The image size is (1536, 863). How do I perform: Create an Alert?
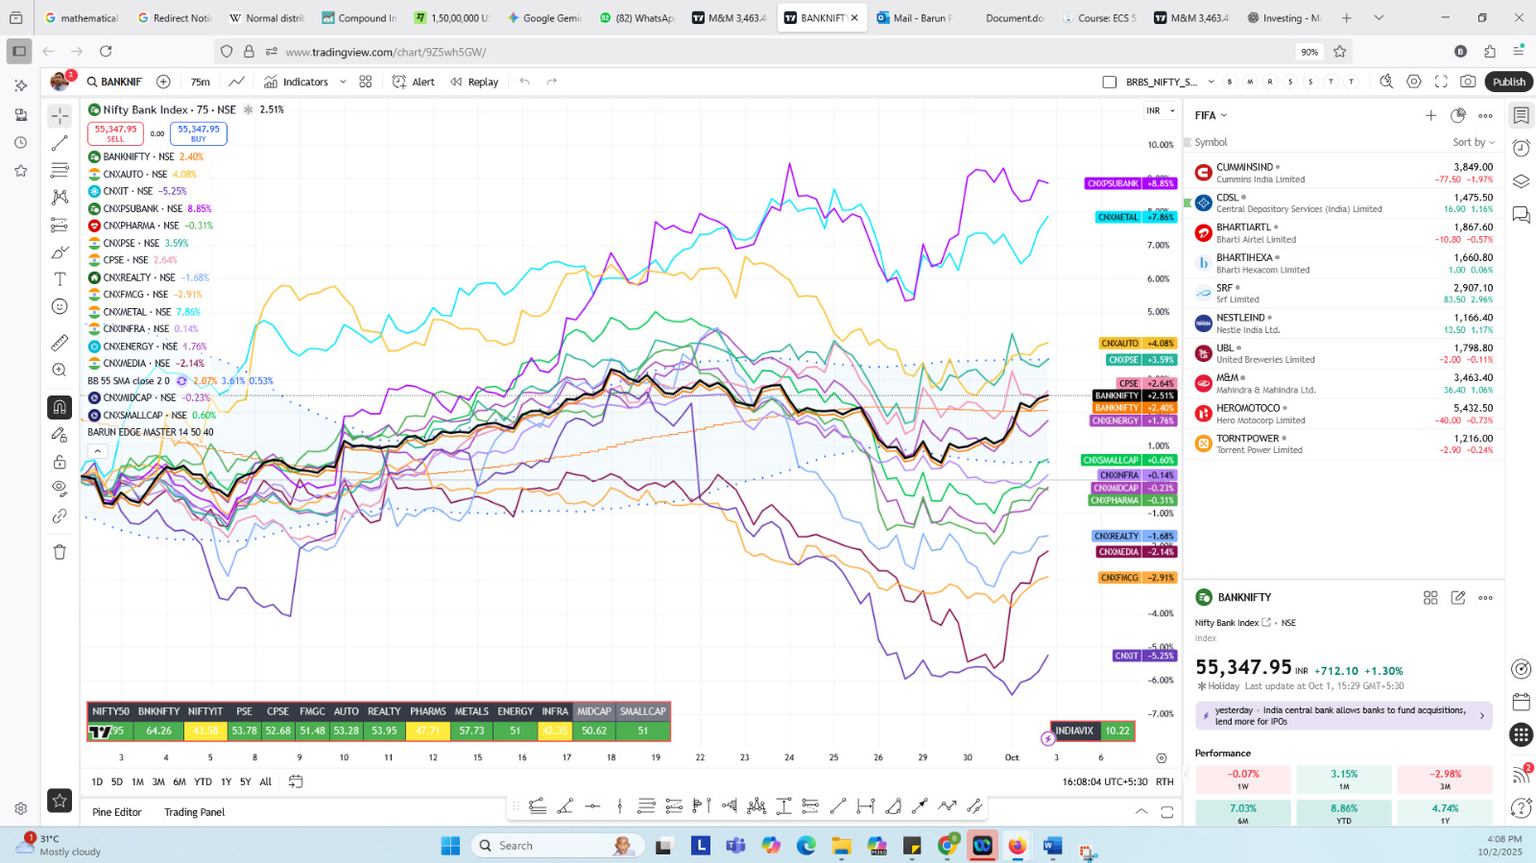pyautogui.click(x=414, y=82)
